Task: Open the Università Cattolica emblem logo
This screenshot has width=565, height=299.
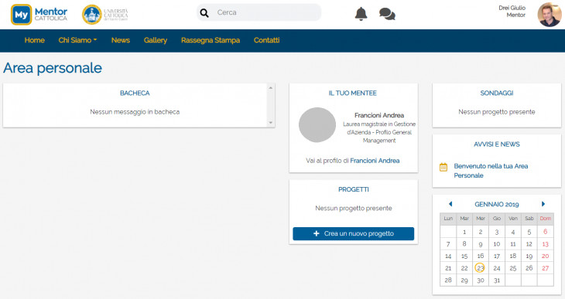Action: [x=104, y=15]
